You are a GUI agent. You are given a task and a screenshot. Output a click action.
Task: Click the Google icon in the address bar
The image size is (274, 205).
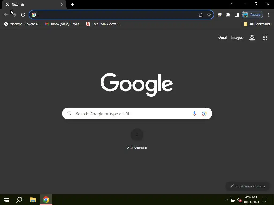pos(33,15)
